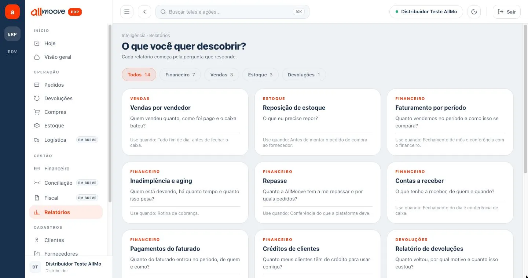Toggle dark mode moon icon
Screen dimensions: 528x278
coord(474,12)
